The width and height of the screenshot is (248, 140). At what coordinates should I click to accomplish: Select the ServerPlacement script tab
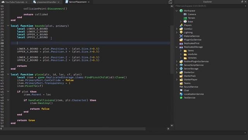[77, 2]
